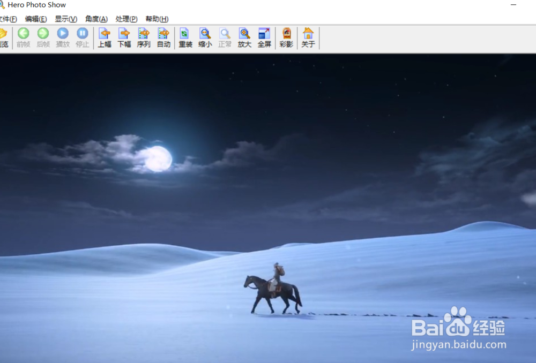The height and width of the screenshot is (363, 536).
Task: Zoom out with 缩小 icon
Action: coord(205,37)
